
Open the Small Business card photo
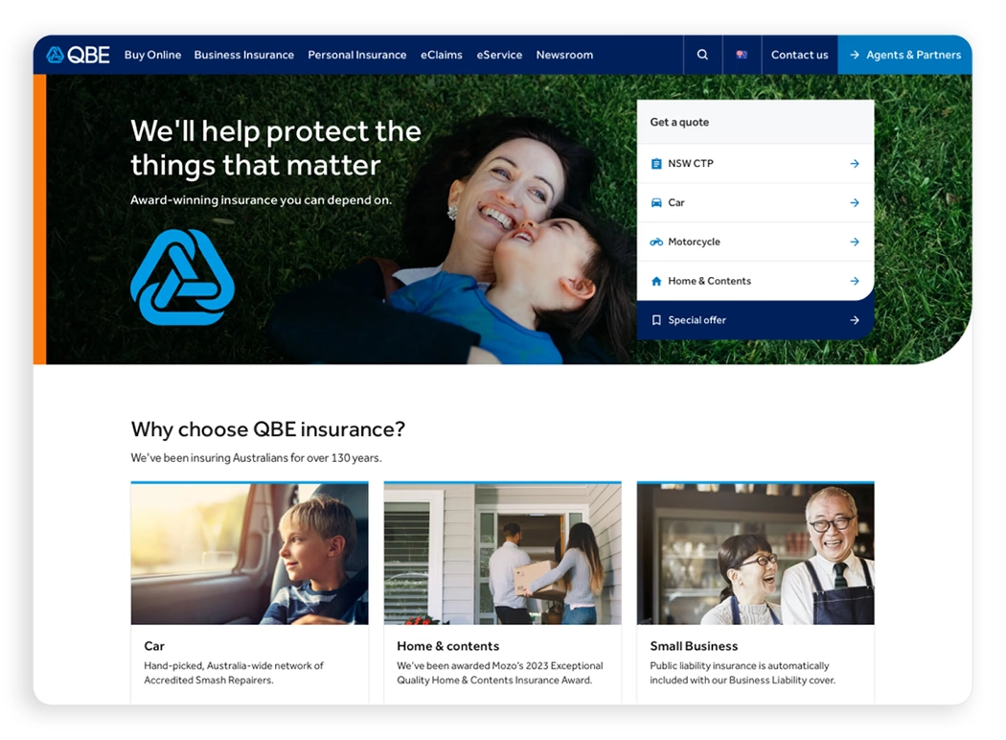click(755, 554)
